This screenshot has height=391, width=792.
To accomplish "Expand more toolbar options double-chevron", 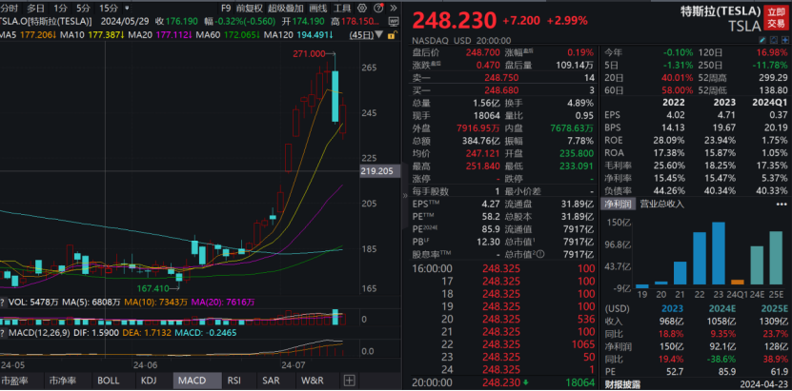I will tap(394, 8).
